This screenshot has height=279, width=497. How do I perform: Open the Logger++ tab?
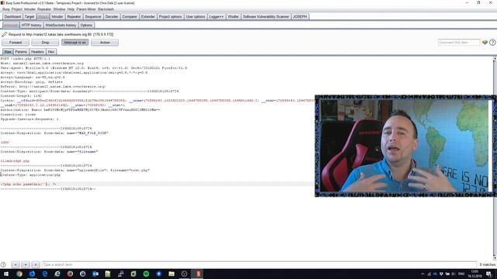(216, 17)
